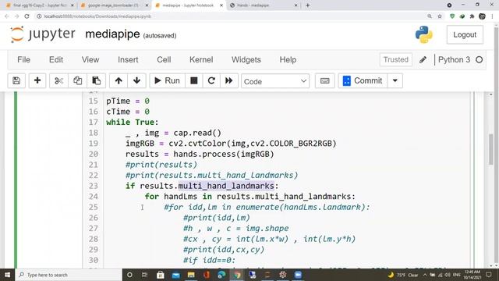Click the taskbar clock showing 12:49 AM
The height and width of the screenshot is (281, 499).
(472, 275)
